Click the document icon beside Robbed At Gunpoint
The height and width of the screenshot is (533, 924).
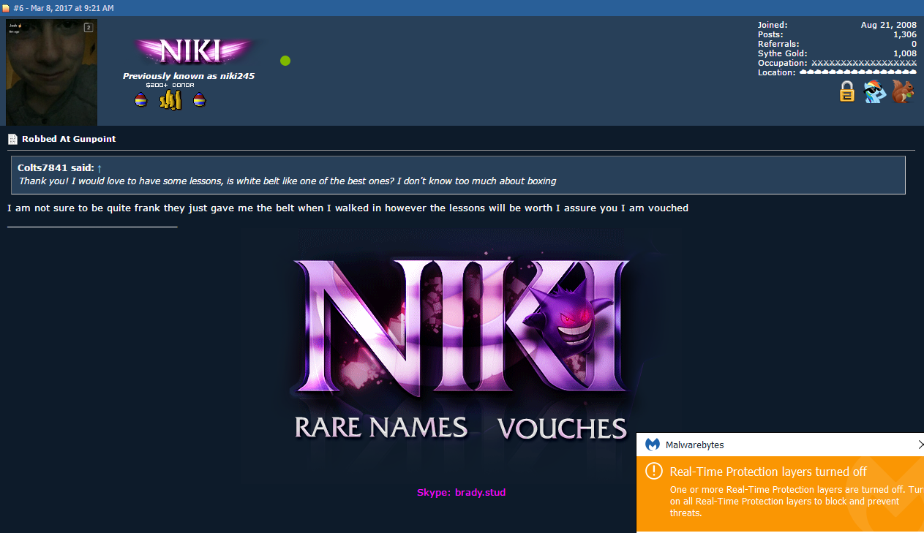(12, 139)
